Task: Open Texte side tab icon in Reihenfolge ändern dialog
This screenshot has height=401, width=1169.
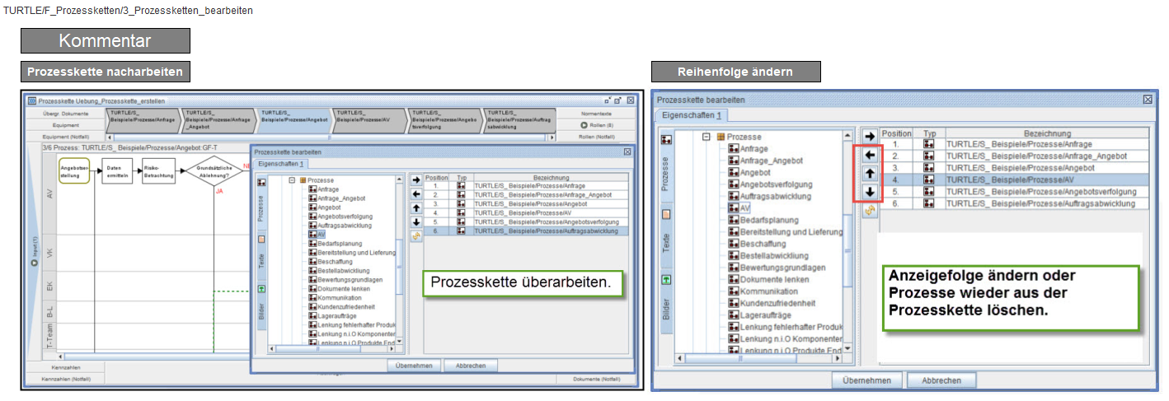Action: pos(666,214)
